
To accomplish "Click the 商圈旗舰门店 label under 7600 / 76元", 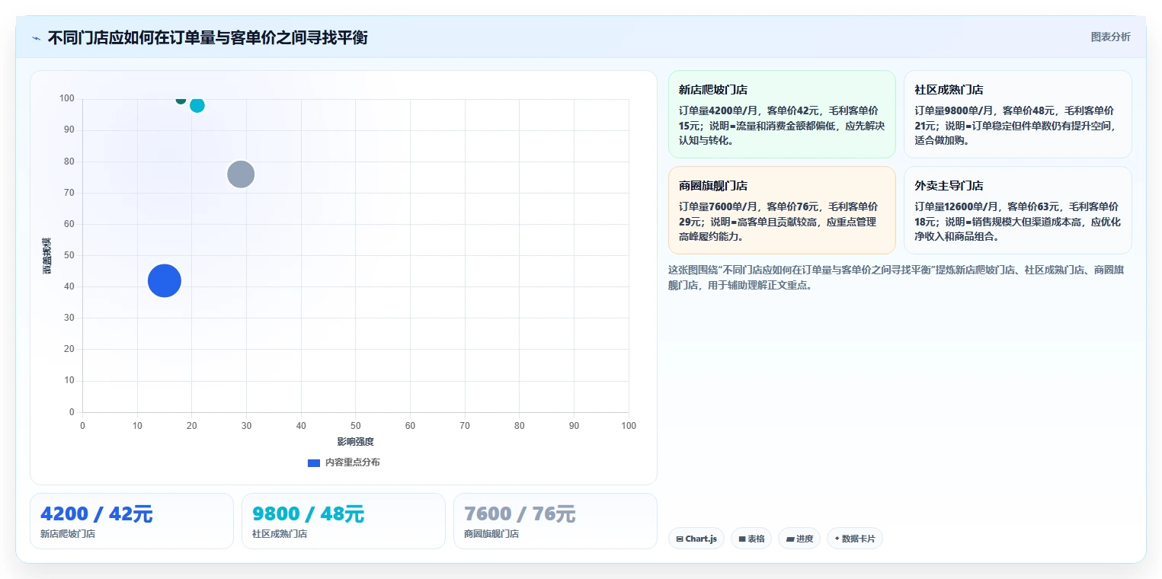I will click(491, 534).
